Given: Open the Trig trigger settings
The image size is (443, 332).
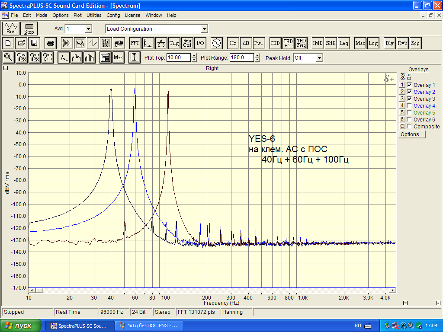Looking at the screenshot, I should (174, 43).
